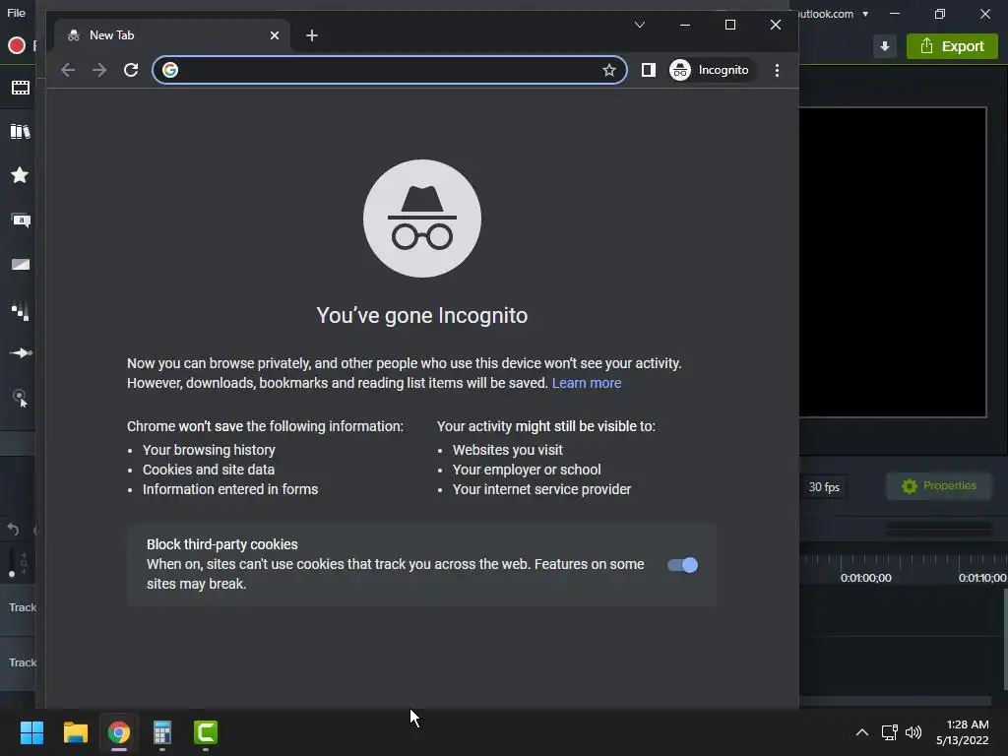Open Camtasia's Favorites star icon
Screen dimensions: 1008x756
20,175
